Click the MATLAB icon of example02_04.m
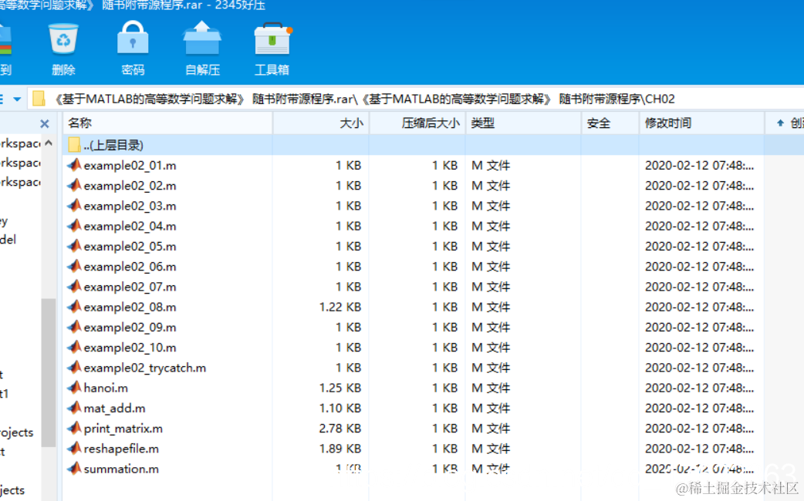Viewport: 804px width, 501px height. tap(74, 225)
